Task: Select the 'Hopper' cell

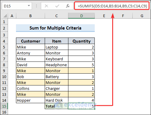Action: (30, 100)
